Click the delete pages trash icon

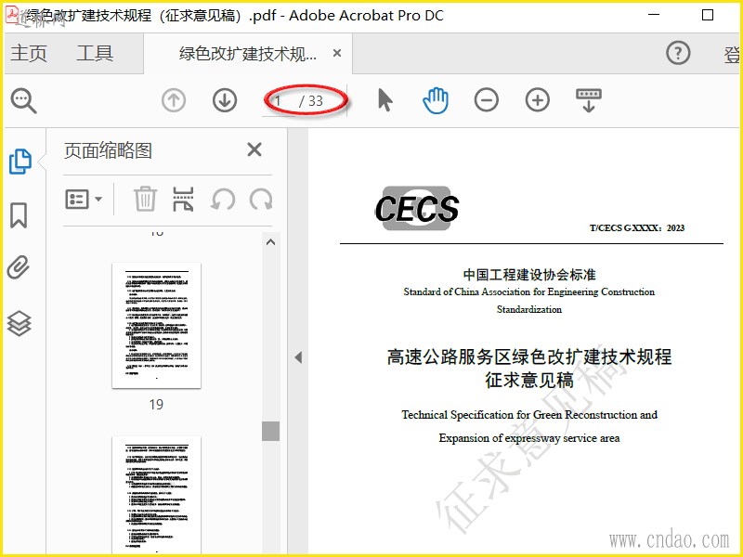[145, 199]
